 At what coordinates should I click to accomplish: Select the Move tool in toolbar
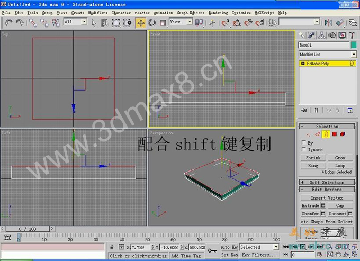pos(140,23)
